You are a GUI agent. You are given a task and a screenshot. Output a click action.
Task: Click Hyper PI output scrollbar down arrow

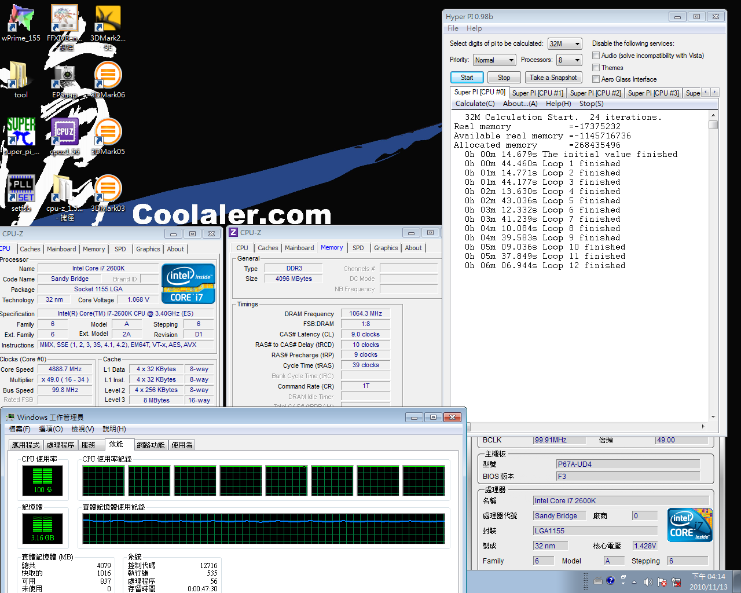(713, 416)
